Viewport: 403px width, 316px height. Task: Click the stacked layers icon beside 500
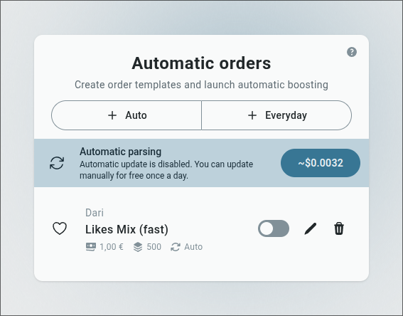(138, 247)
